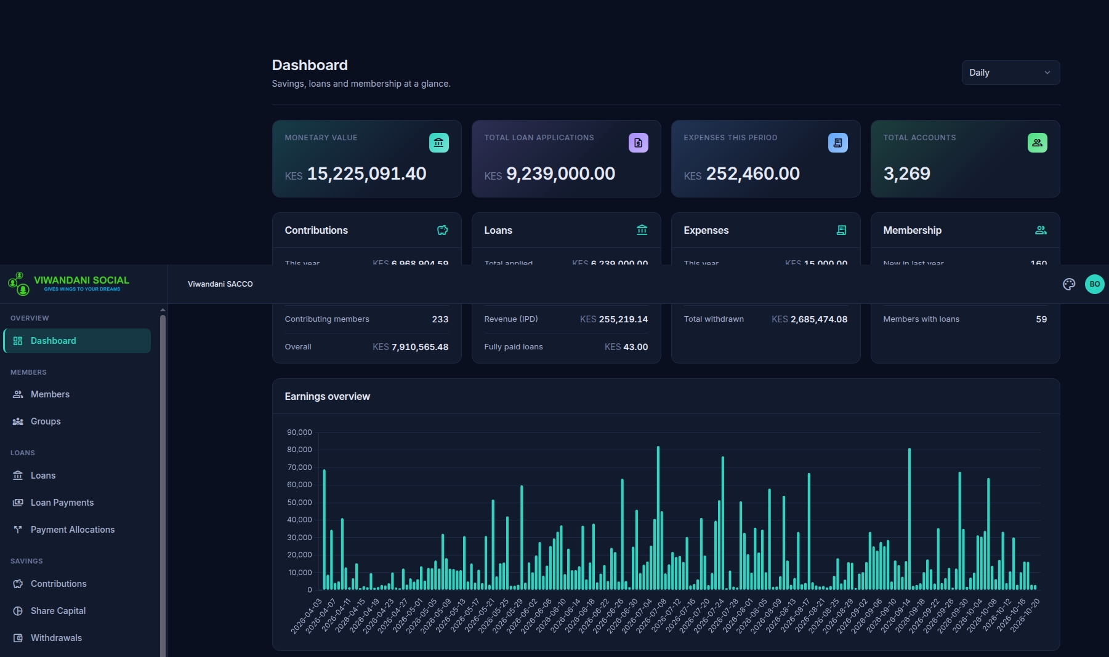
Task: Click the Loans card bank icon
Action: [x=642, y=230]
